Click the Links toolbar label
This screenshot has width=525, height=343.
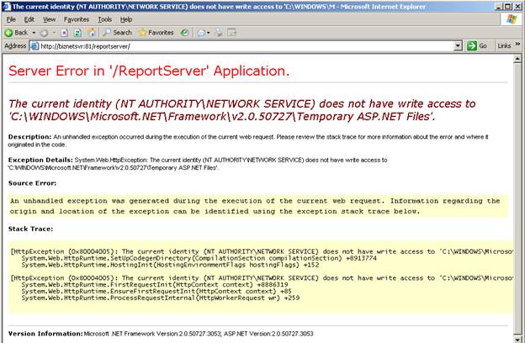(x=504, y=46)
